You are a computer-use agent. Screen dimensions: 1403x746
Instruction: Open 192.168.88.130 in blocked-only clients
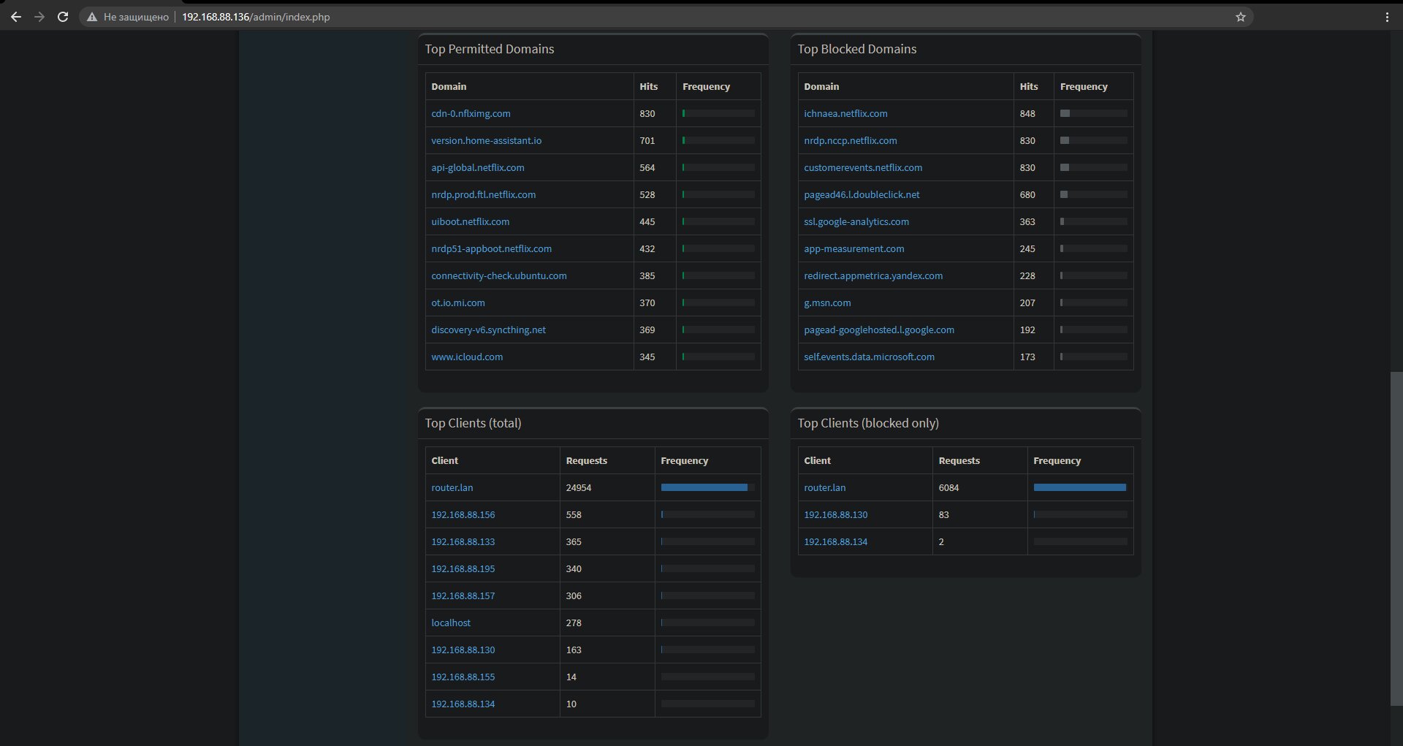(x=835, y=515)
